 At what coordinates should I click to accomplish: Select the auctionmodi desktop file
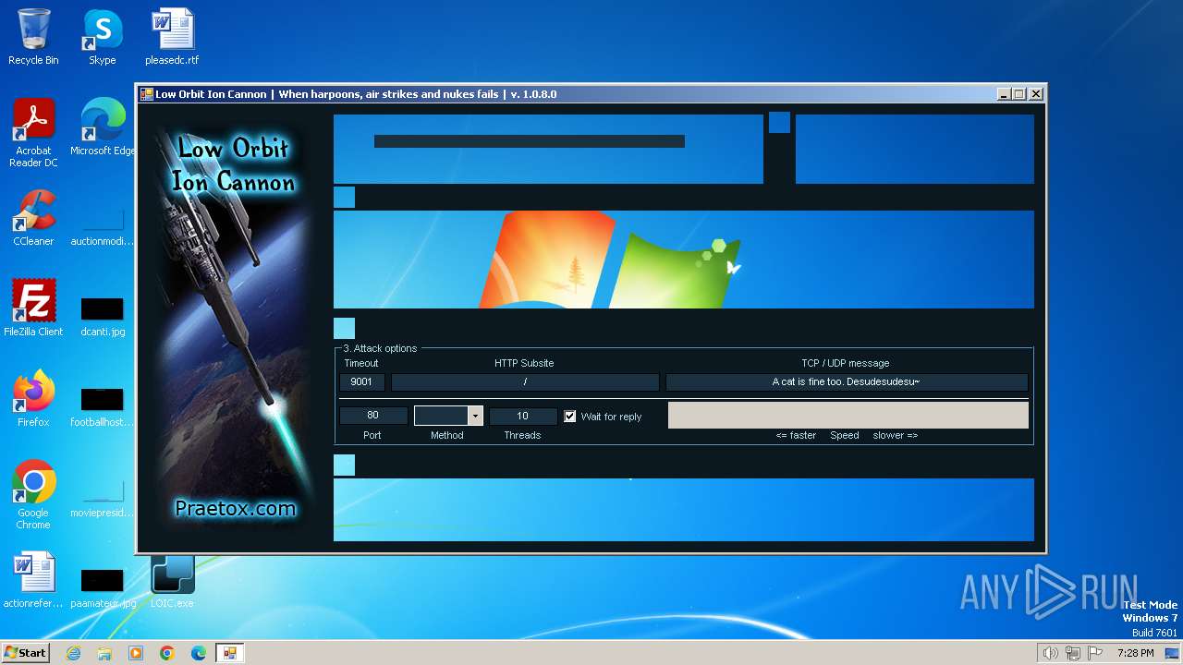(x=102, y=227)
